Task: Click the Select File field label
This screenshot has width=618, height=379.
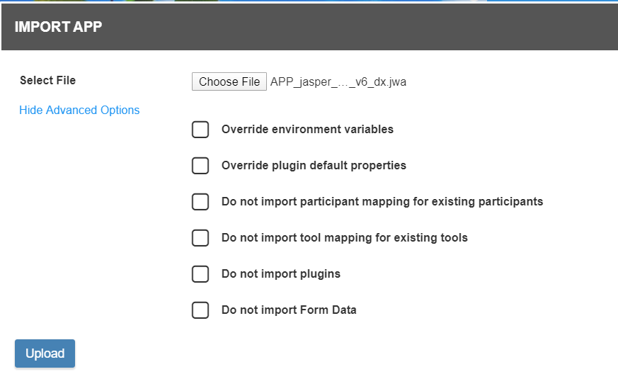Action: point(47,80)
